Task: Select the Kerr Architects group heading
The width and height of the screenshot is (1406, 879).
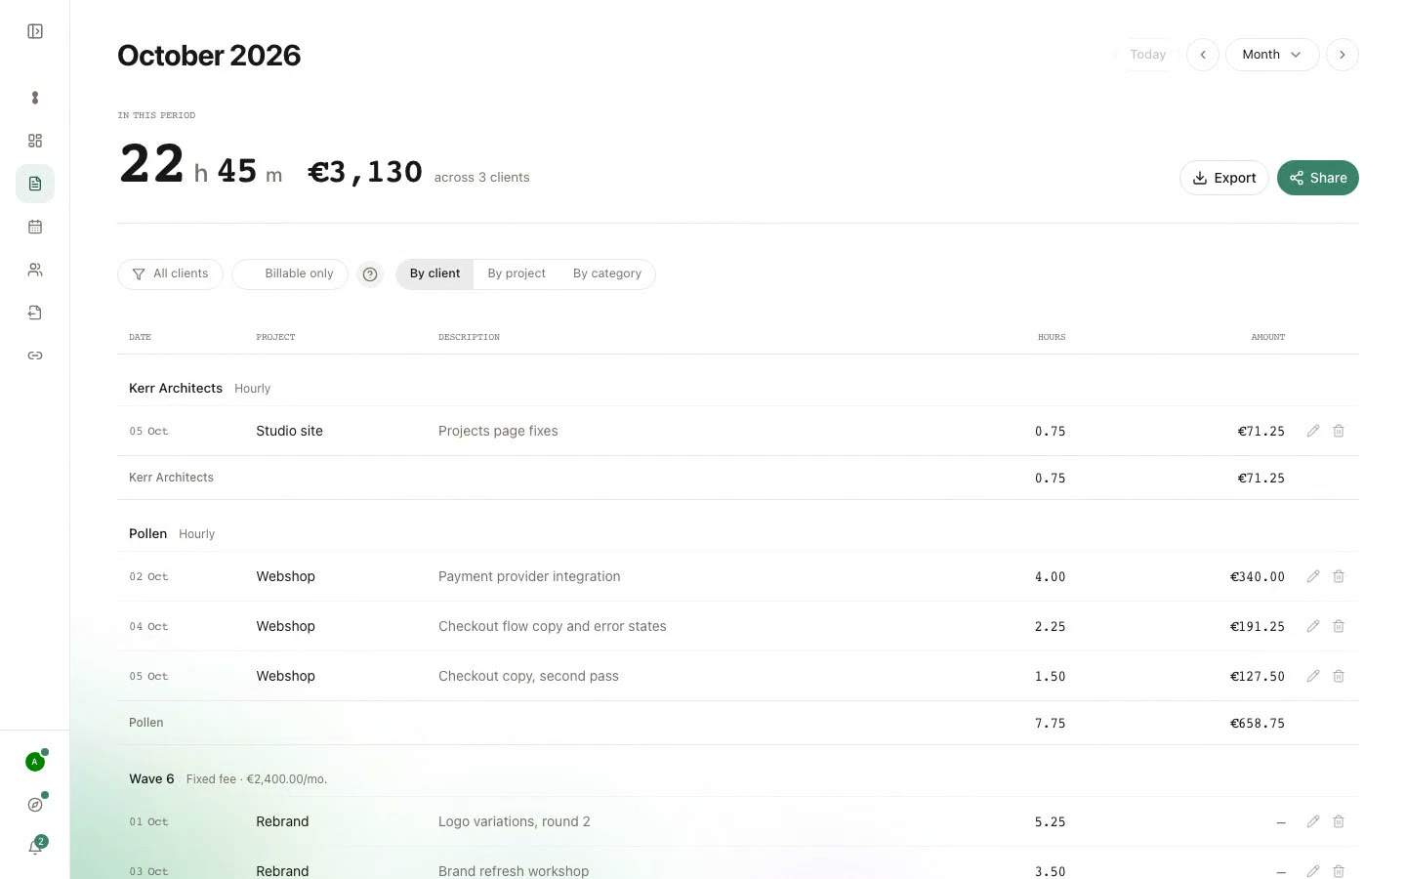Action: tap(176, 388)
